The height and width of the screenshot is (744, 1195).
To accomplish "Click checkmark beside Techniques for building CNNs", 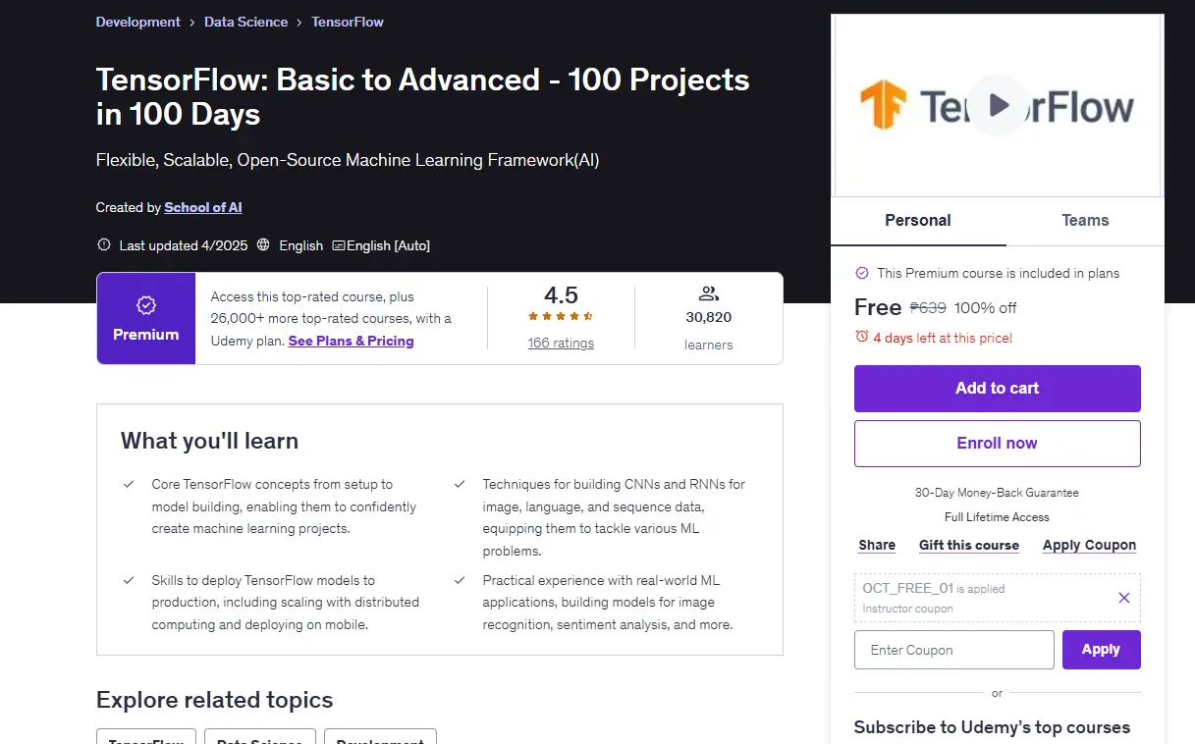I will coord(460,484).
